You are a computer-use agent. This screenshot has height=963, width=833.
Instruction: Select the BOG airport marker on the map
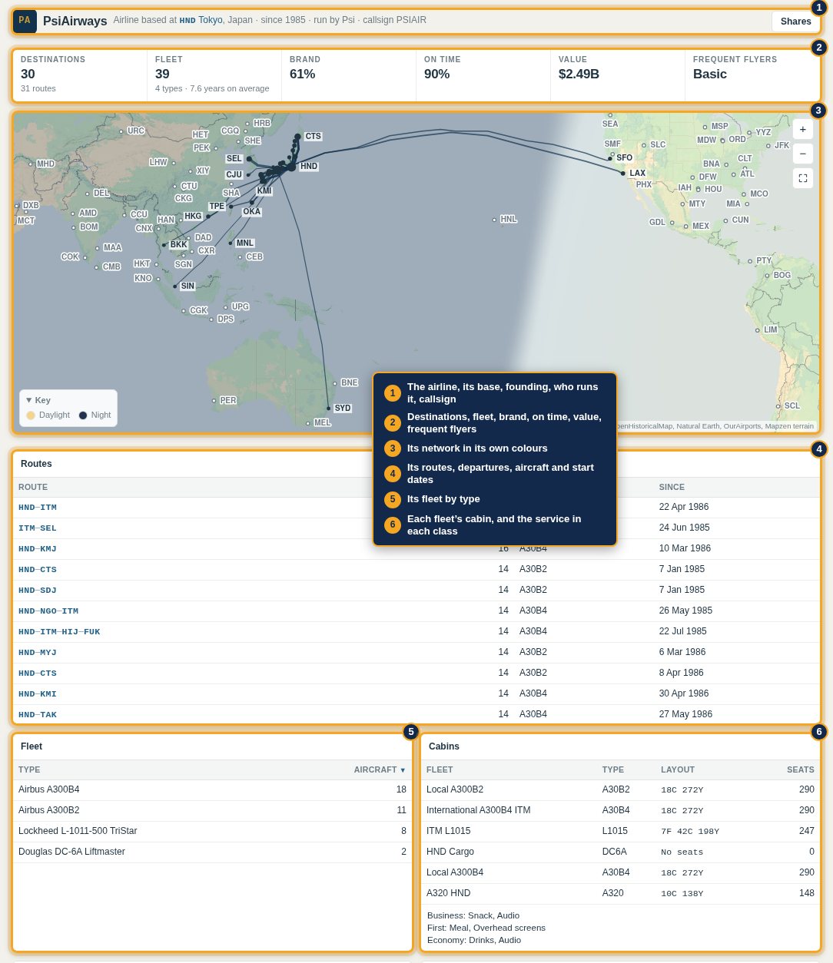pyautogui.click(x=767, y=276)
